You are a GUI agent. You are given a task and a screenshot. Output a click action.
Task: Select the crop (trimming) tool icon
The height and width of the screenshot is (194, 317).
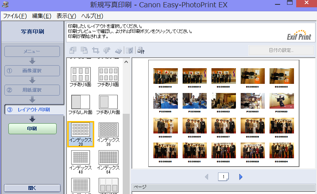(x=96, y=50)
